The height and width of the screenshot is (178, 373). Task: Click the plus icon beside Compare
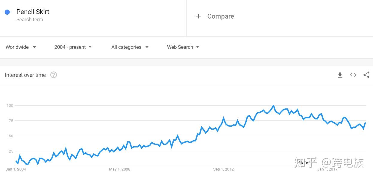click(198, 16)
